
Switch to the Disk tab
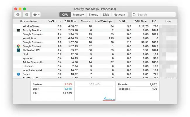[106, 15]
